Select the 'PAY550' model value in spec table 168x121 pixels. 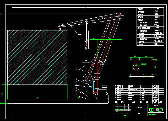pos(157,9)
